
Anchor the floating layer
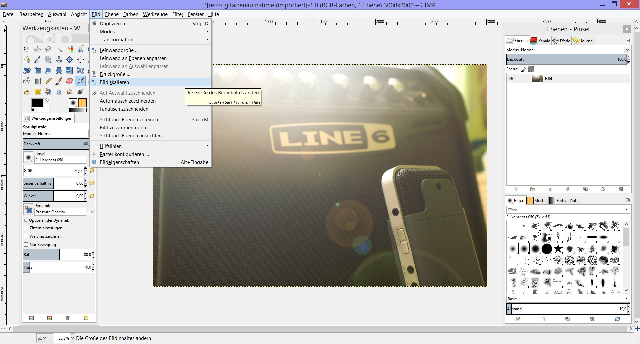coord(603,189)
